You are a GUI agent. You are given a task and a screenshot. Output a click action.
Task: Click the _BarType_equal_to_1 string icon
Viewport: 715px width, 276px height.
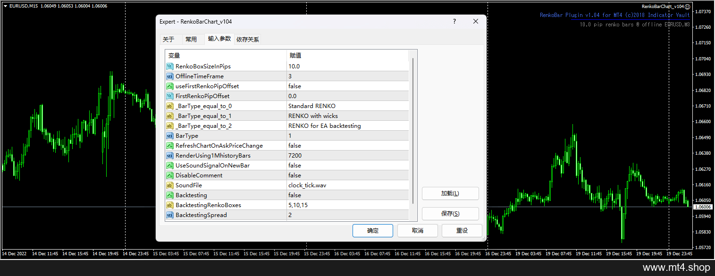[170, 116]
